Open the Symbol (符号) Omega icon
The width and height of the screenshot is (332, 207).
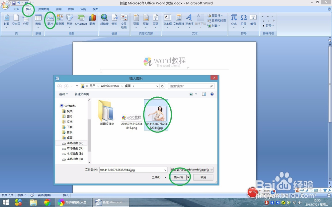point(243,21)
